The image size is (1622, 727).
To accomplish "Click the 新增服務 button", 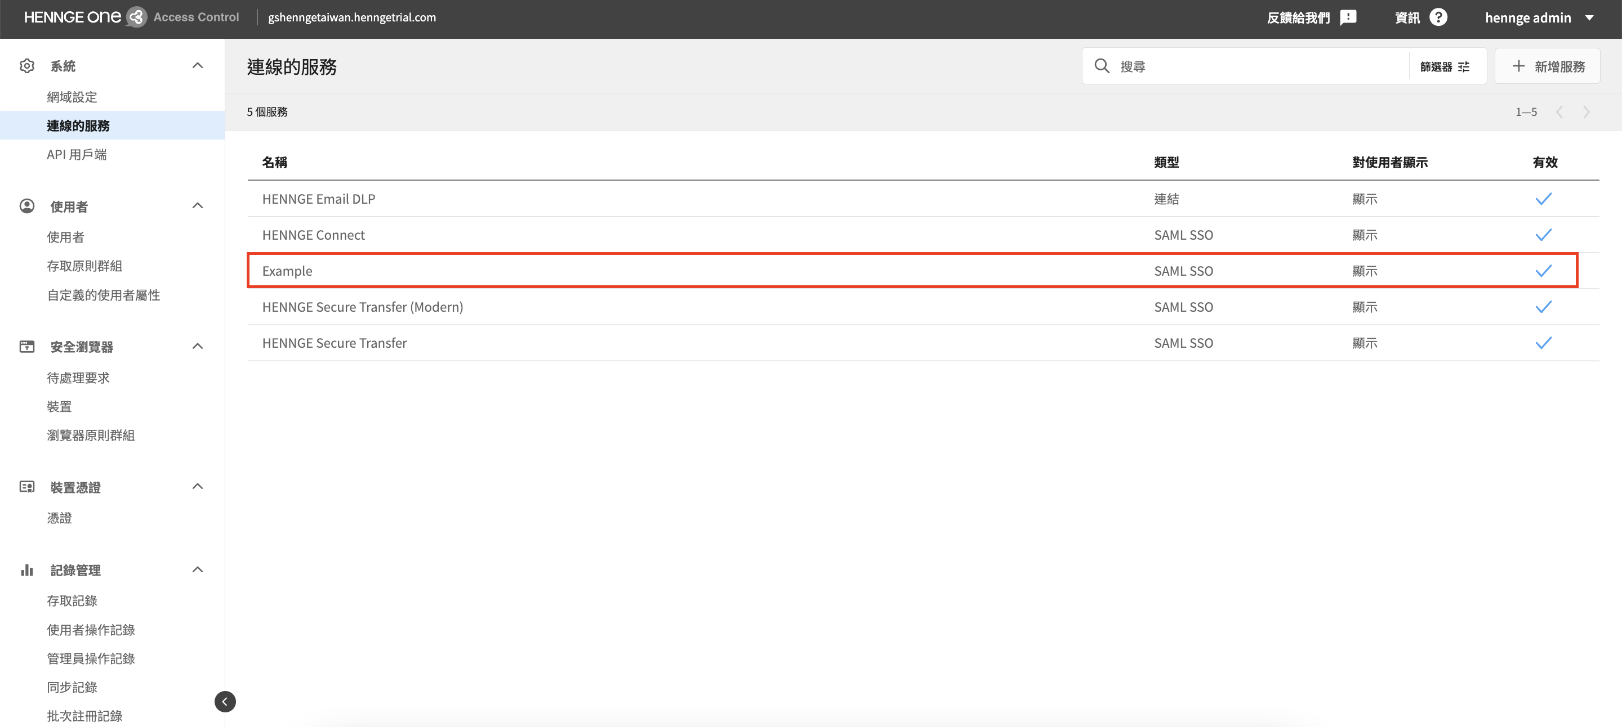I will click(1547, 66).
